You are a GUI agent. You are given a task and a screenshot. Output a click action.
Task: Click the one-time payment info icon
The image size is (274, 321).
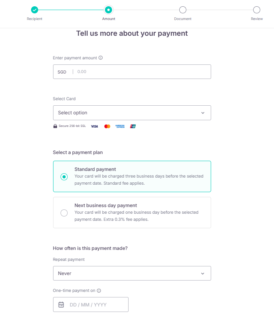click(99, 291)
